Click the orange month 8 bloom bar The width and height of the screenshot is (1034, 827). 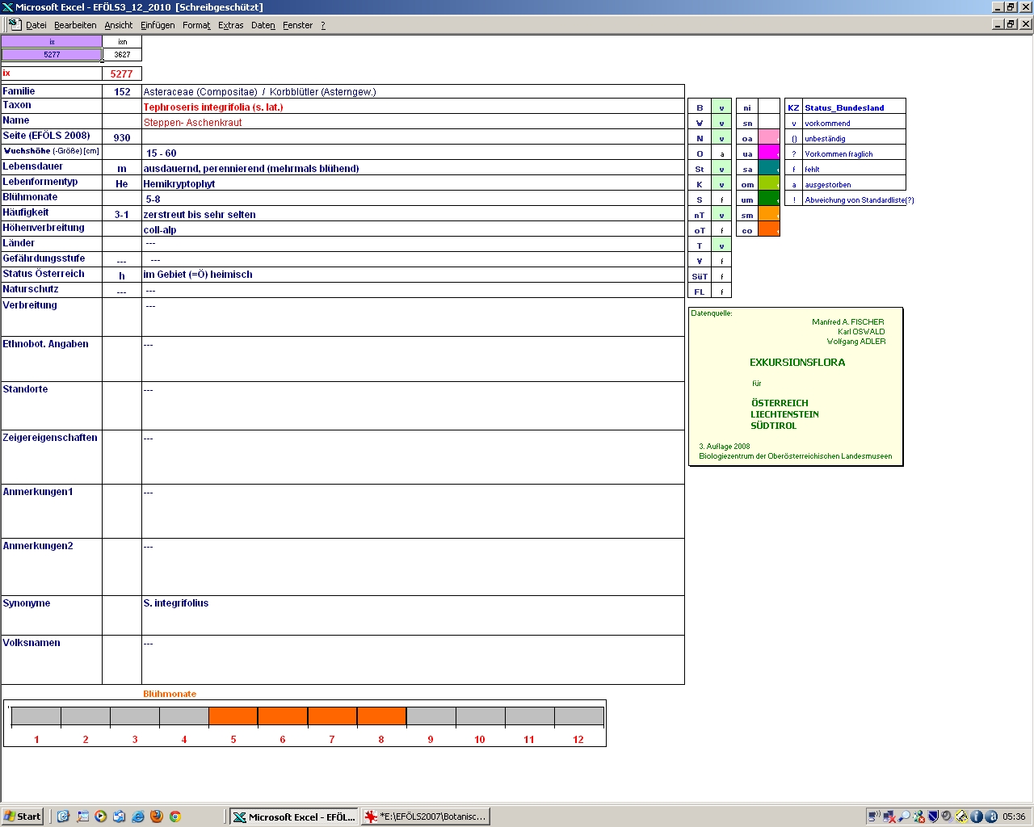(x=381, y=716)
